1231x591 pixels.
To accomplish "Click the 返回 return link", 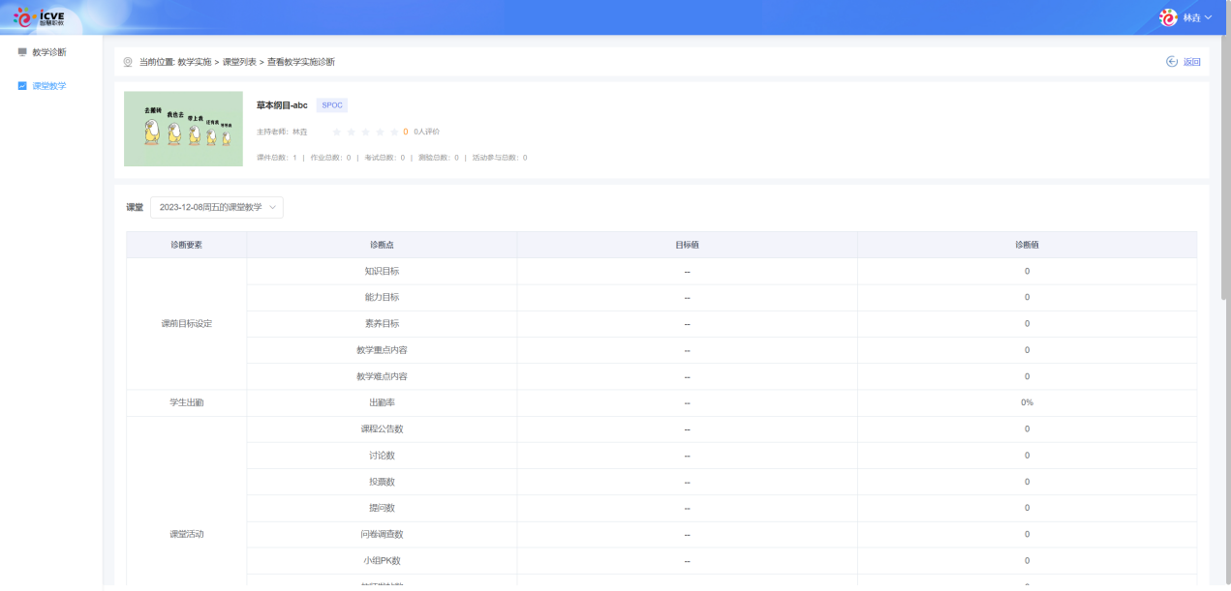I will [x=1191, y=62].
